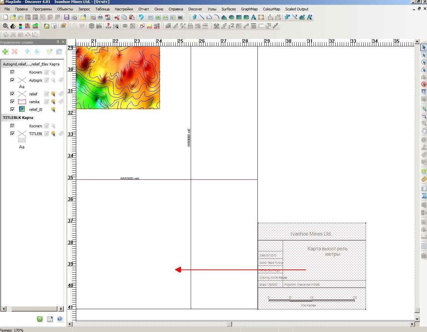
Task: Open the Discover menu
Action: tap(195, 9)
